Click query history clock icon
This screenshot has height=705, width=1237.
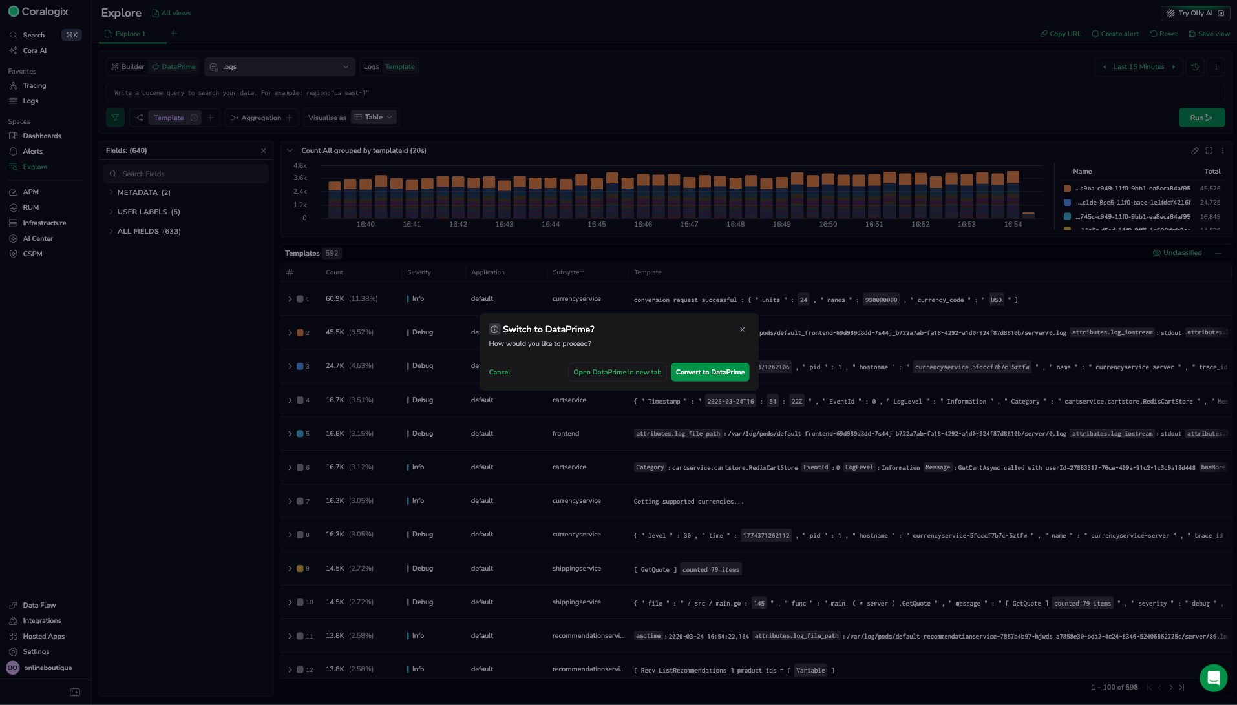pos(1195,66)
